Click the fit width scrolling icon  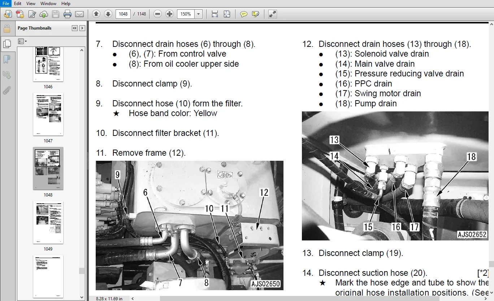tap(215, 14)
